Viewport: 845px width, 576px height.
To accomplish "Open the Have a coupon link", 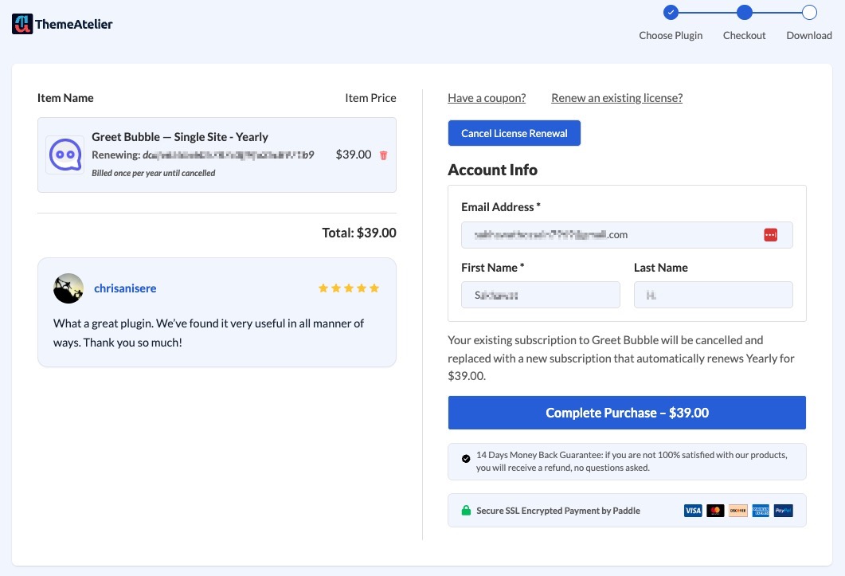I will click(x=487, y=98).
